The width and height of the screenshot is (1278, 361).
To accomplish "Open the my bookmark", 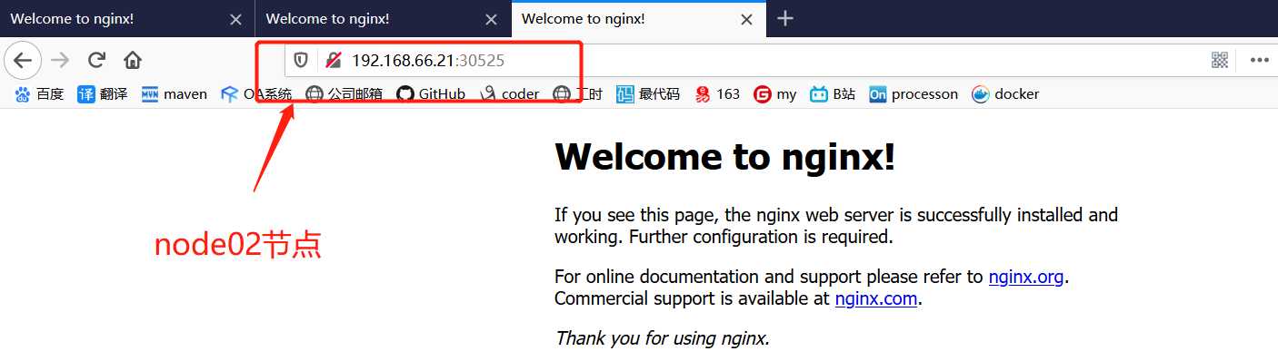I will [x=775, y=94].
